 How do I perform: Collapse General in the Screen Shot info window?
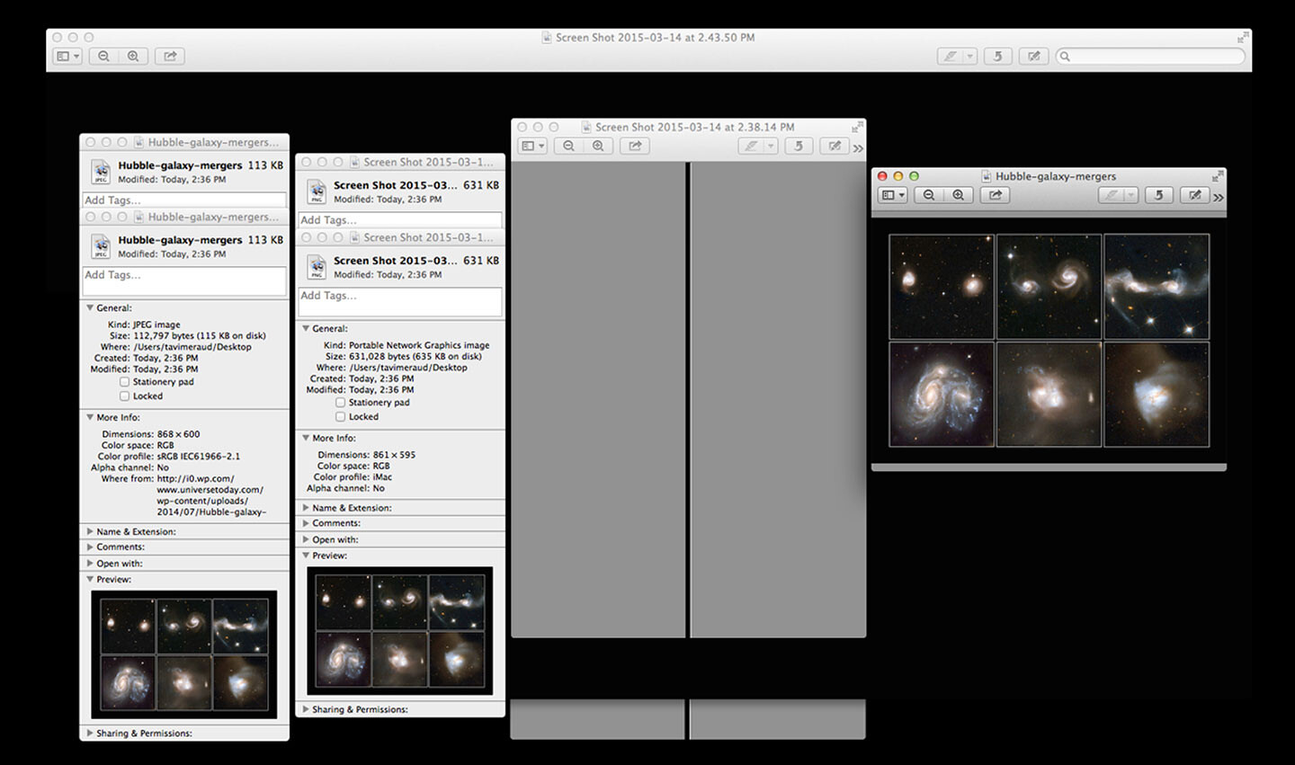click(306, 328)
